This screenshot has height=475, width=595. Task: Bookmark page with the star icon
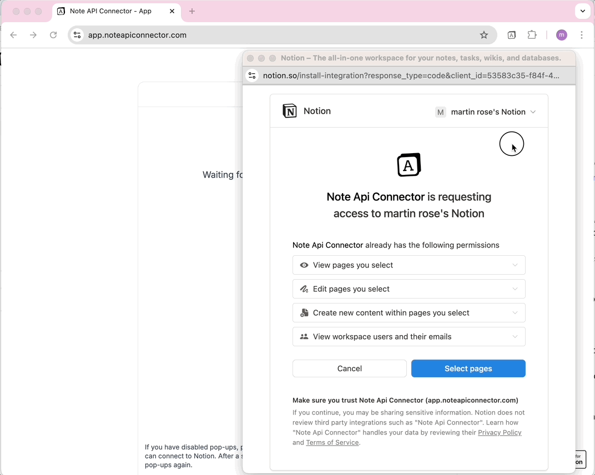click(484, 35)
